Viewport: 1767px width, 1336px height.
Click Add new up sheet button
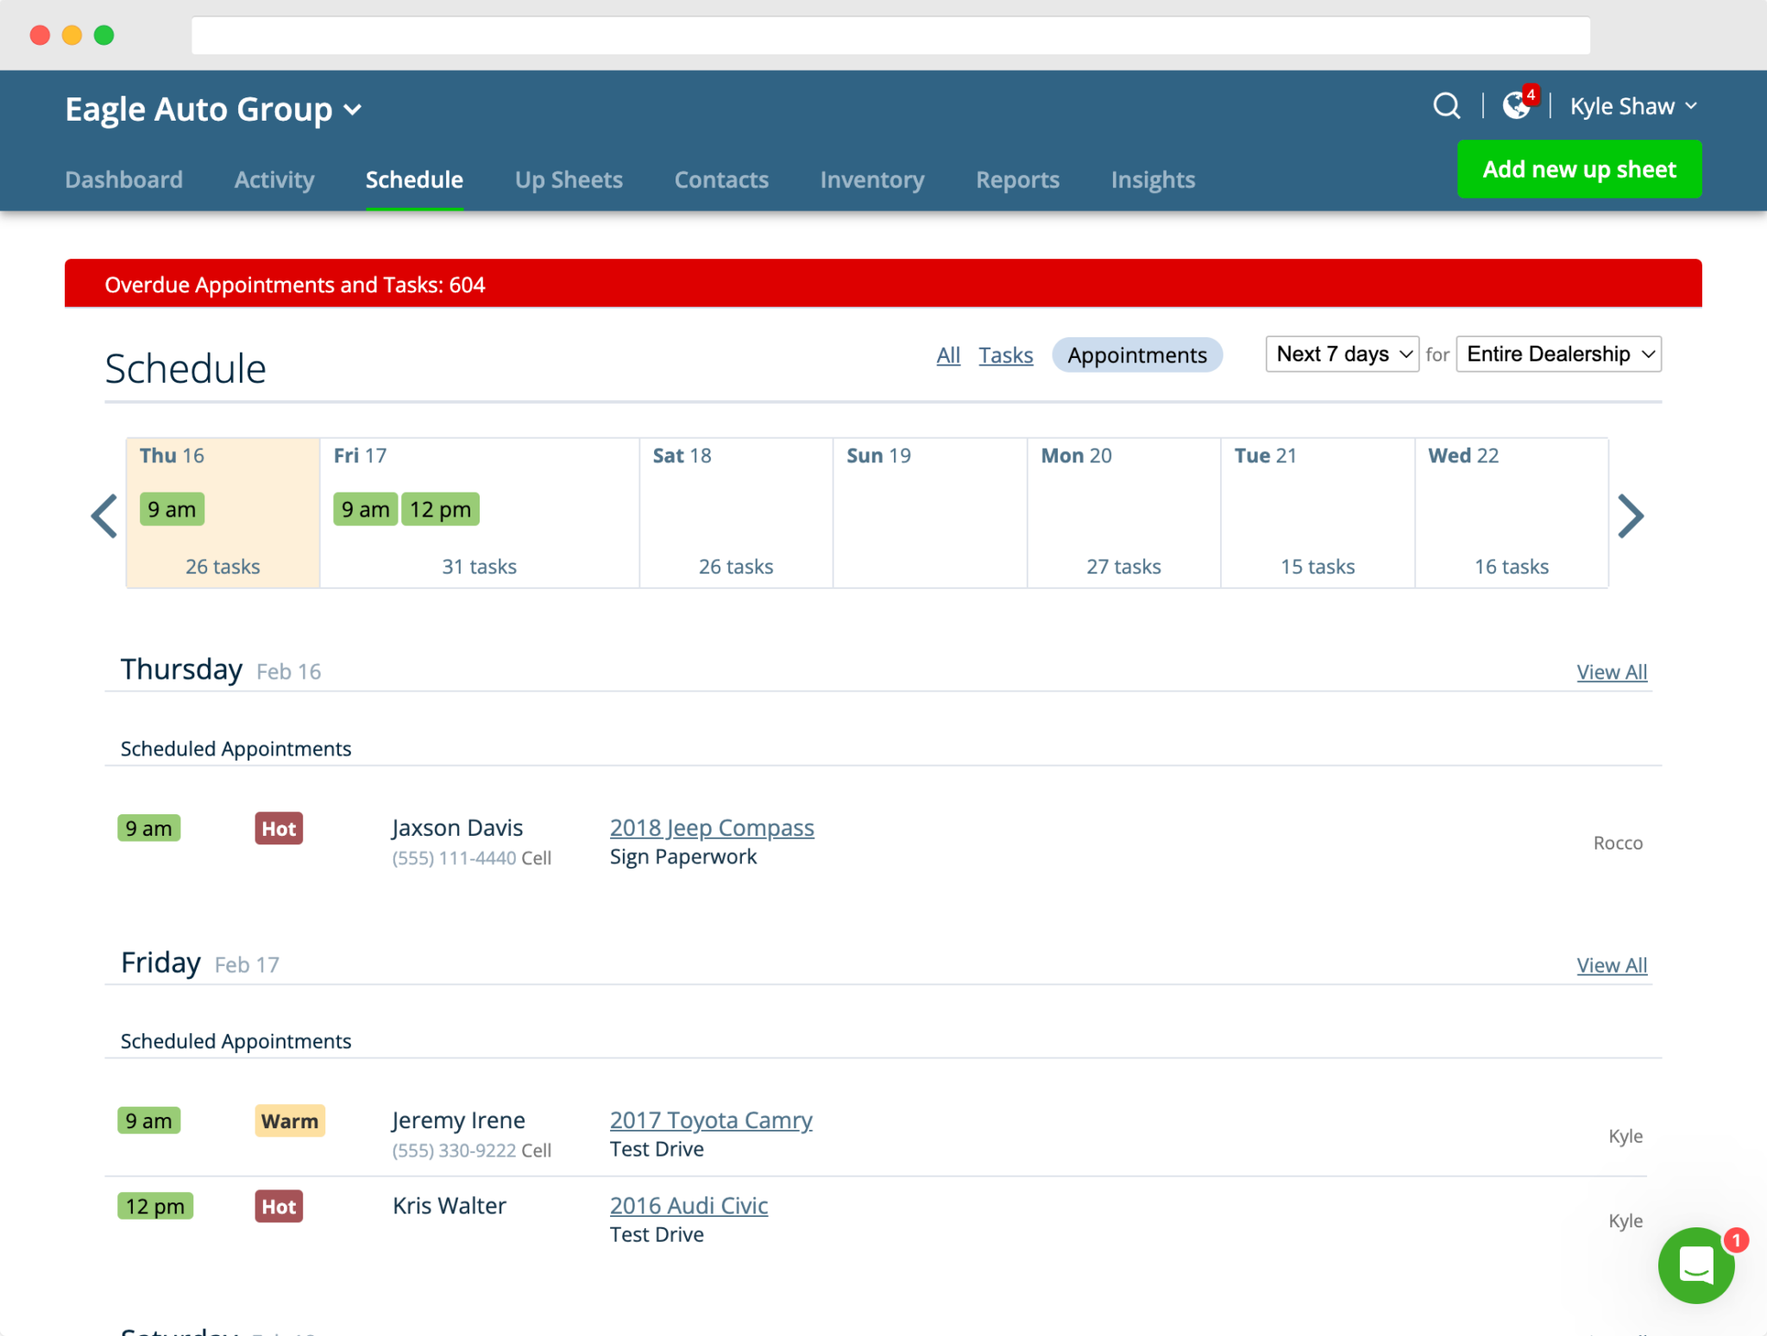coord(1579,168)
